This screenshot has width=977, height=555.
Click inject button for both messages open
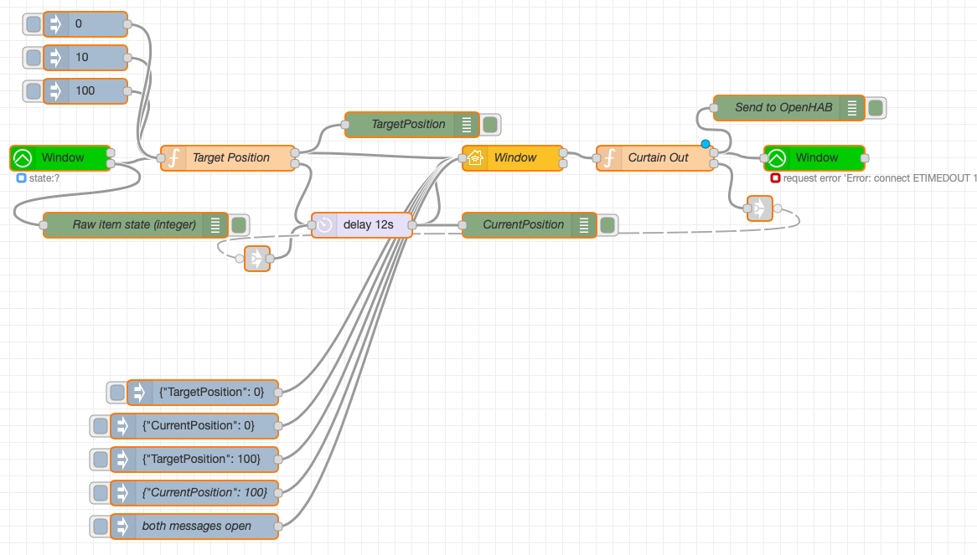pyautogui.click(x=100, y=527)
